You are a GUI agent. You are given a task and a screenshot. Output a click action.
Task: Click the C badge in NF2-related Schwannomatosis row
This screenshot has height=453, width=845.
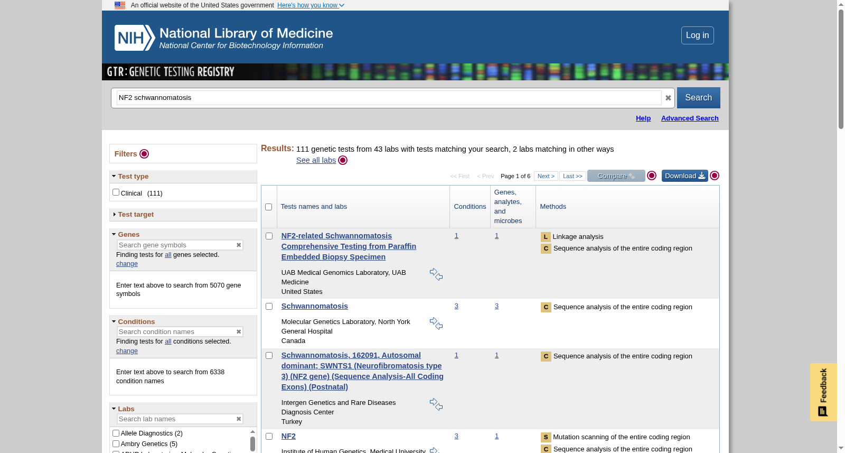tap(546, 248)
